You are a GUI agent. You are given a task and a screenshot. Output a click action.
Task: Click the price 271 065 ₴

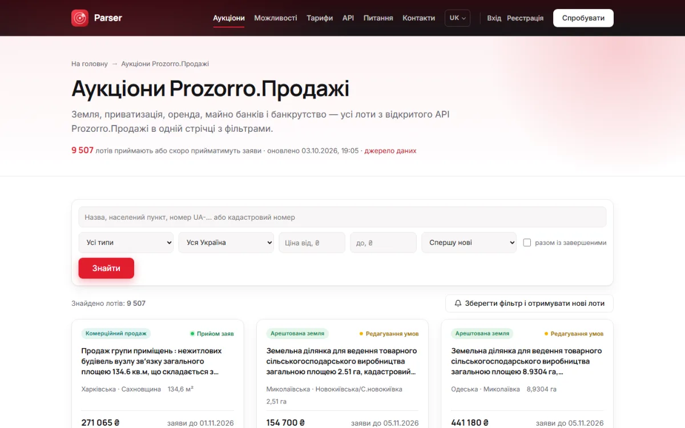click(x=100, y=423)
